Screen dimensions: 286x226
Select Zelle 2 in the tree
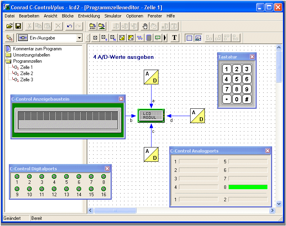(x=27, y=74)
